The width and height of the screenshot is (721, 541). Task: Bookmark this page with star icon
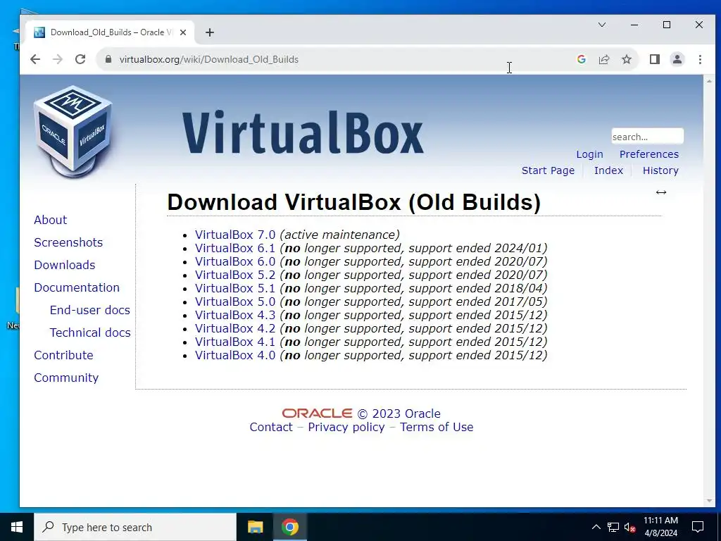[626, 59]
